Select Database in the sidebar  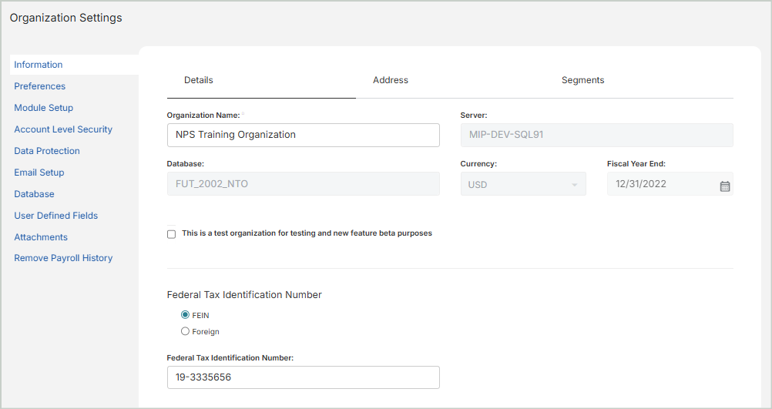click(x=35, y=194)
